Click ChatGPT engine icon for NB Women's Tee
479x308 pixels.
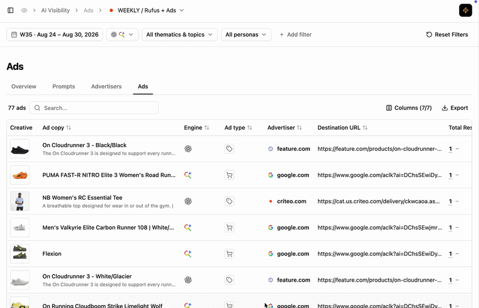pos(188,201)
